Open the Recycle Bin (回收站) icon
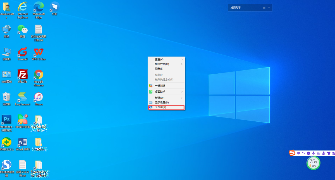 pos(6,97)
